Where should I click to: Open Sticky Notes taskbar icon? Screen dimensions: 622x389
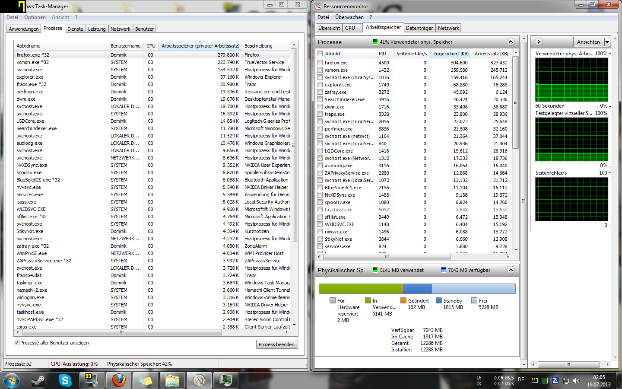pos(146,381)
